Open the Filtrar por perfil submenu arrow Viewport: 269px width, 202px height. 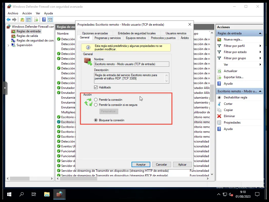260,46
